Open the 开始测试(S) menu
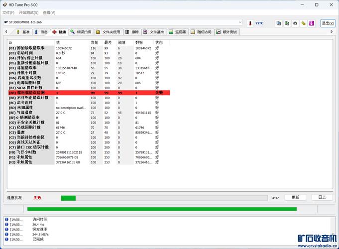The width and height of the screenshot is (339, 249). [28, 12]
